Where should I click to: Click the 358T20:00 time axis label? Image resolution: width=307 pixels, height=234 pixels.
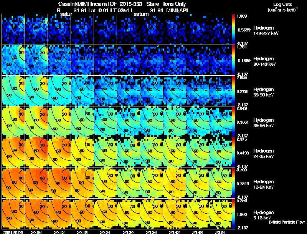(13, 232)
